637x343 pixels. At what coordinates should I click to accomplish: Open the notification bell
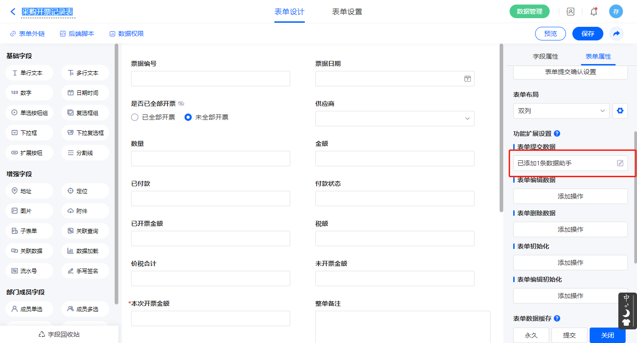point(593,12)
